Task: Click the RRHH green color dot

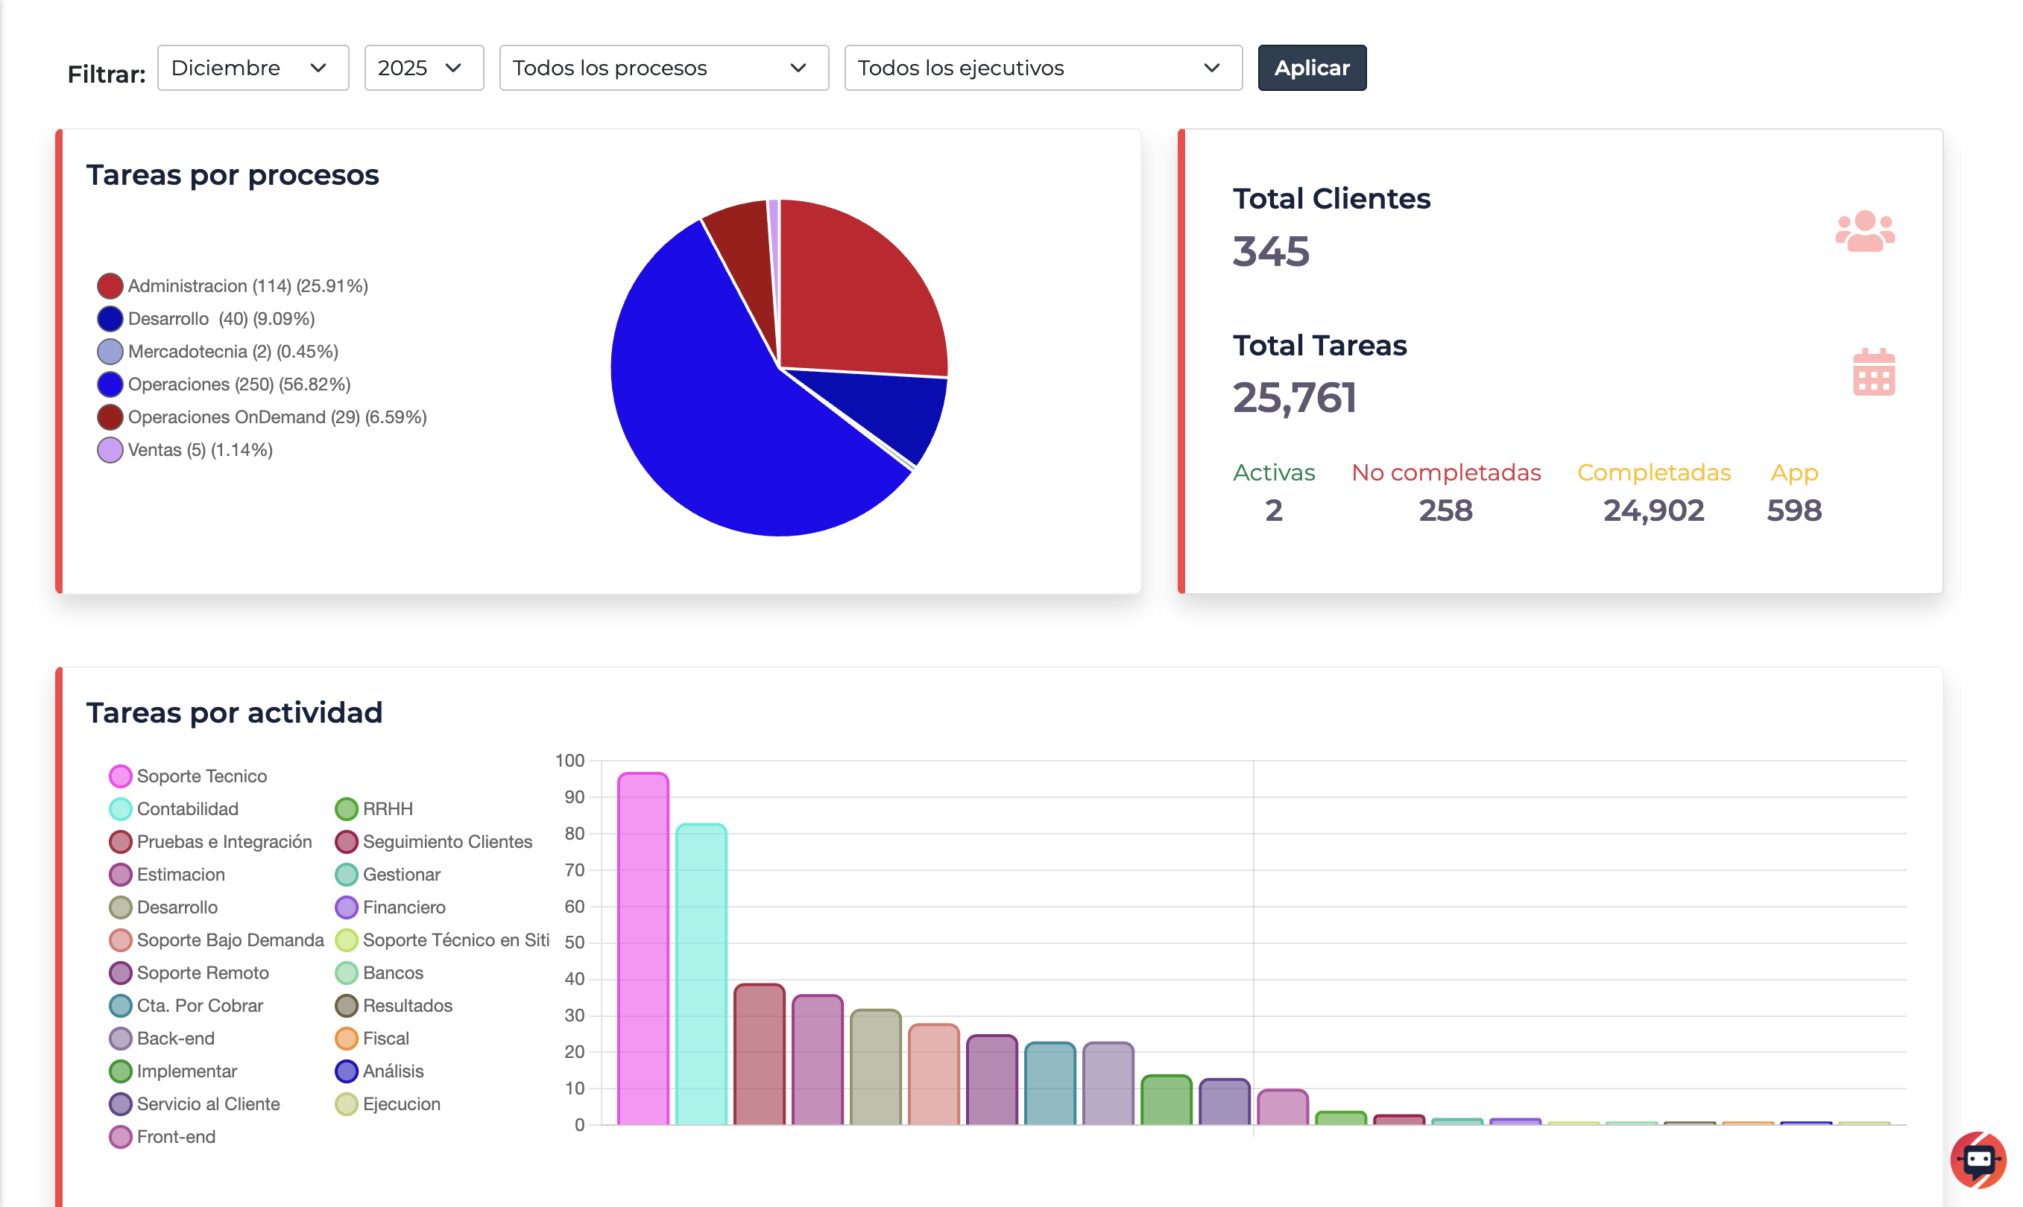Action: (347, 808)
